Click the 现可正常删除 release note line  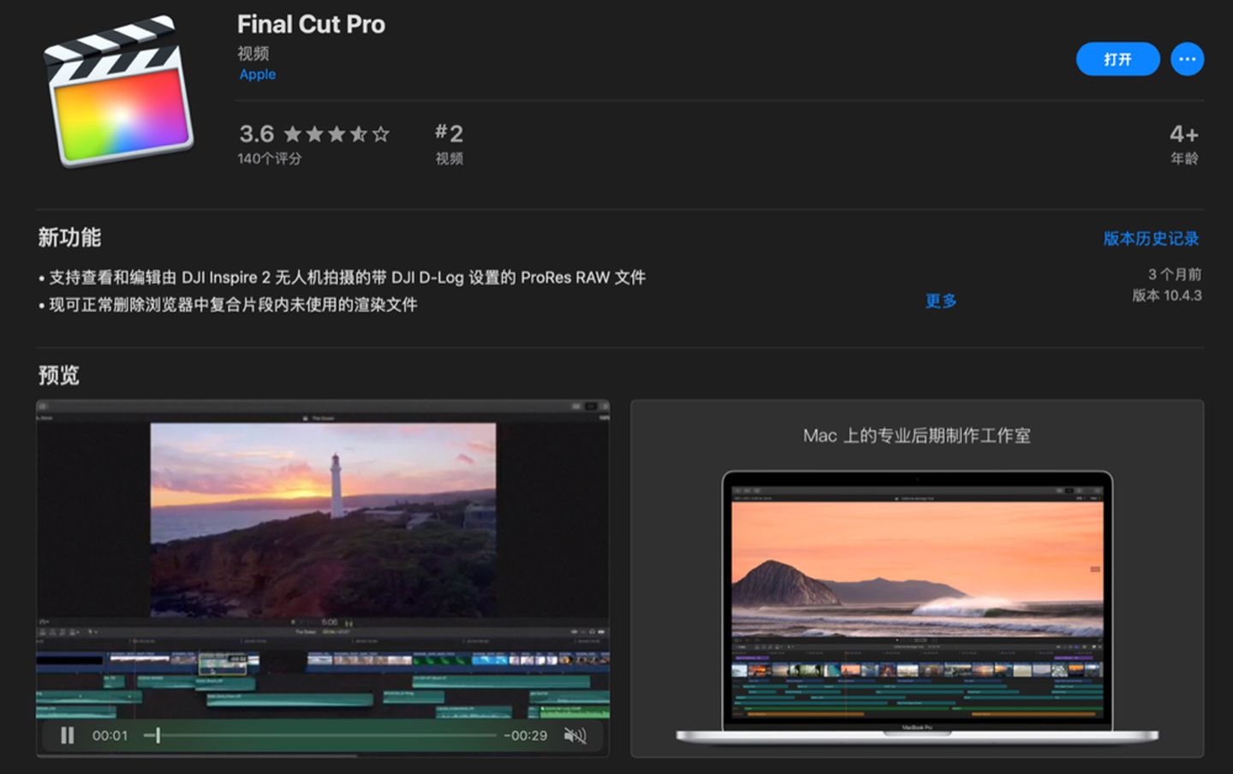tap(228, 305)
